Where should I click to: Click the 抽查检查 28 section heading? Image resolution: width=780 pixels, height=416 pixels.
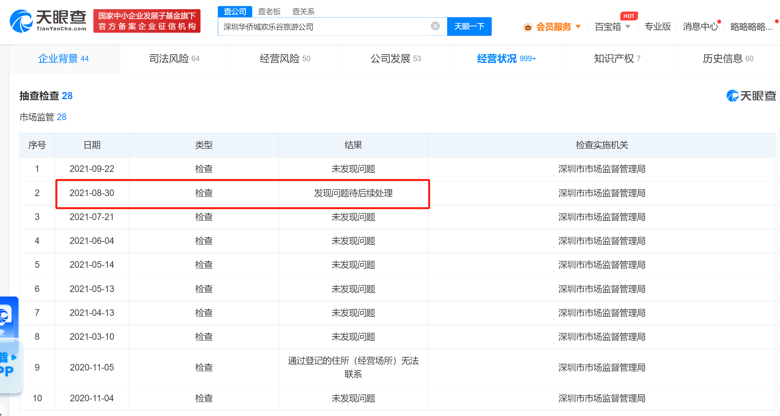coord(46,96)
